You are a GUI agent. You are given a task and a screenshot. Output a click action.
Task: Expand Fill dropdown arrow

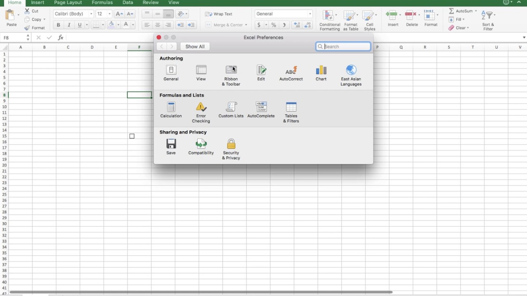[463, 19]
